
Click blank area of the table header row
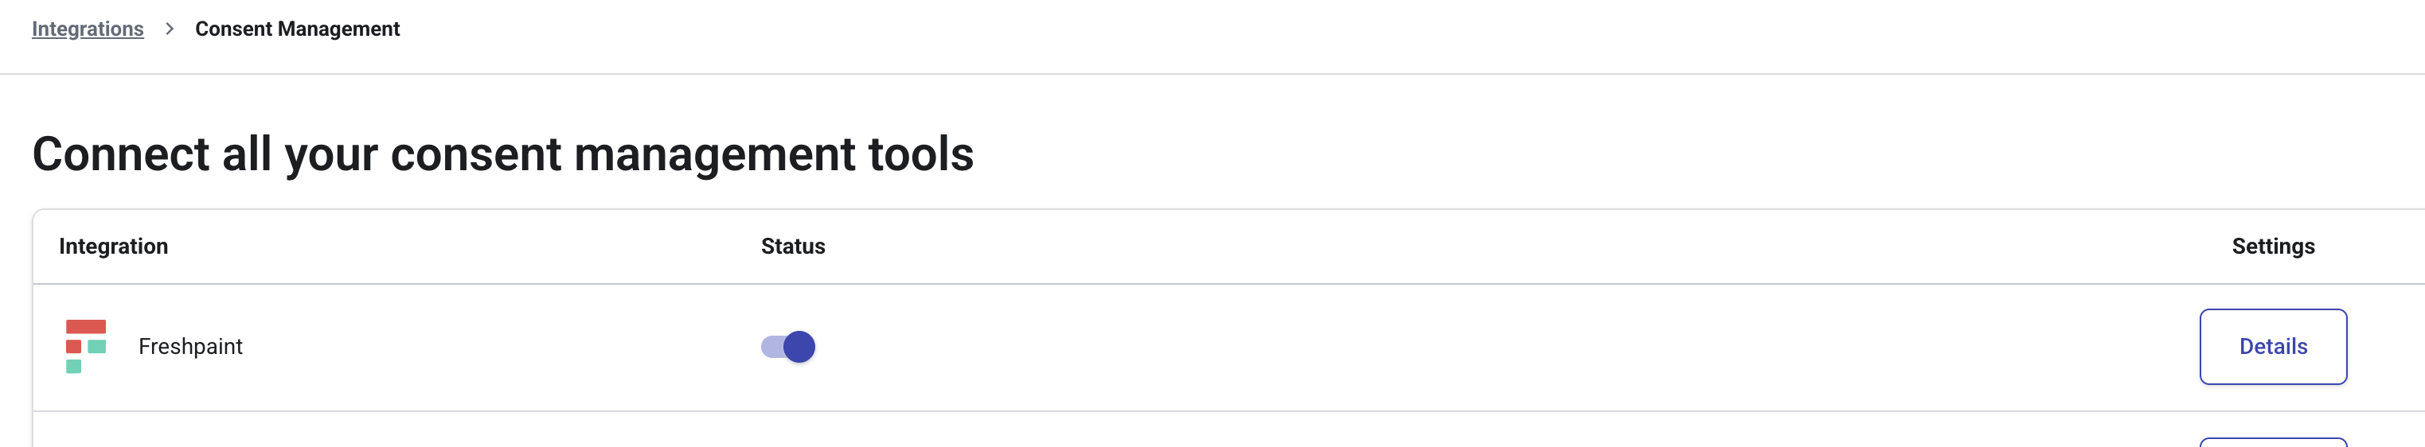(1412, 247)
